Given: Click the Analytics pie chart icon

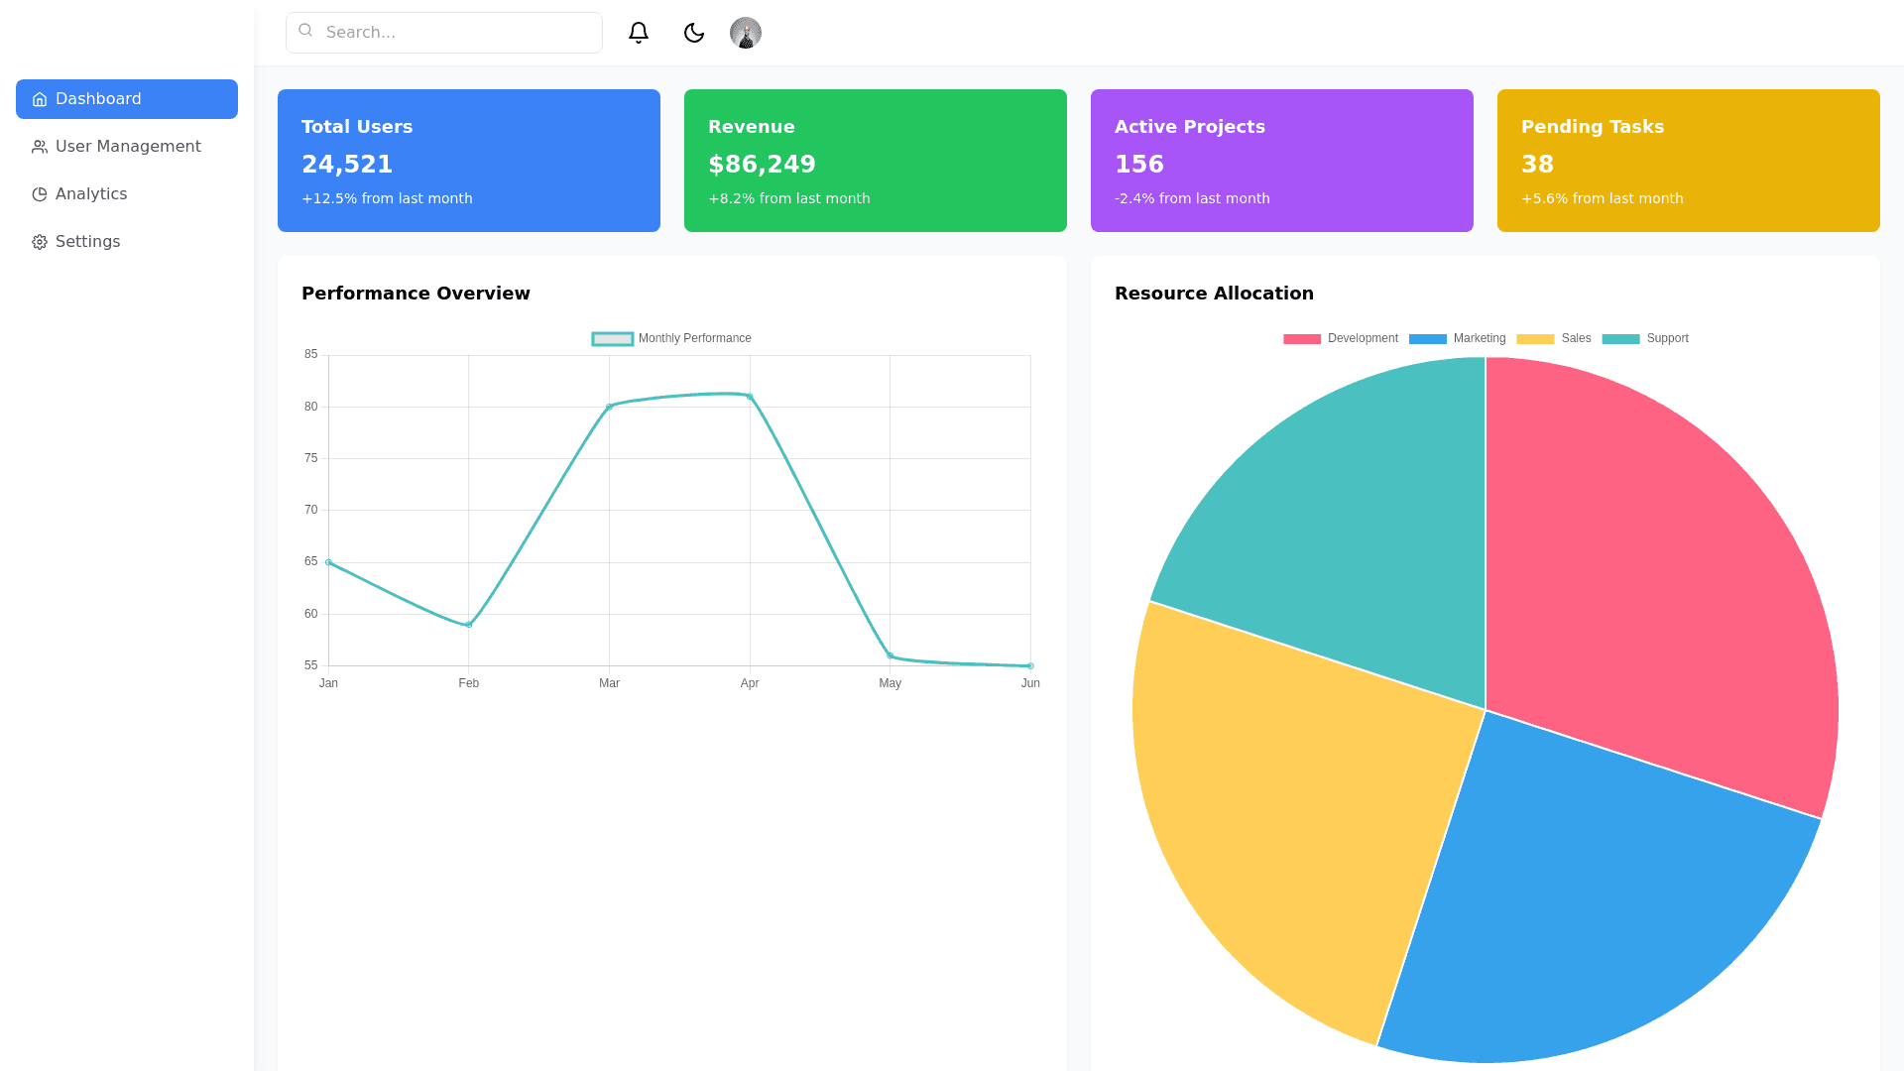Looking at the screenshot, I should 40,194.
